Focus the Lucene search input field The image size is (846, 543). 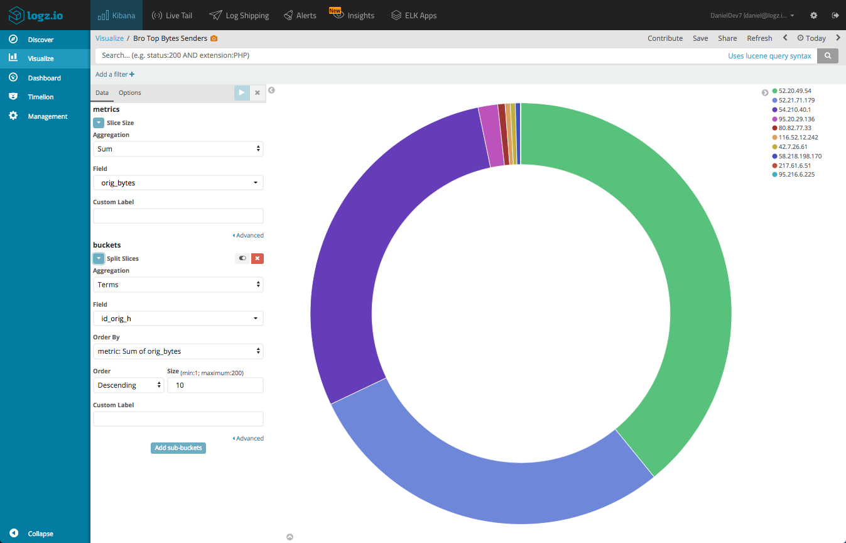coord(408,55)
